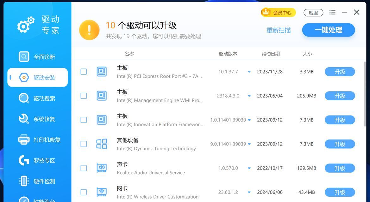Click text Realtek Audio Universal Service
This screenshot has width=370, height=202.
151,173
